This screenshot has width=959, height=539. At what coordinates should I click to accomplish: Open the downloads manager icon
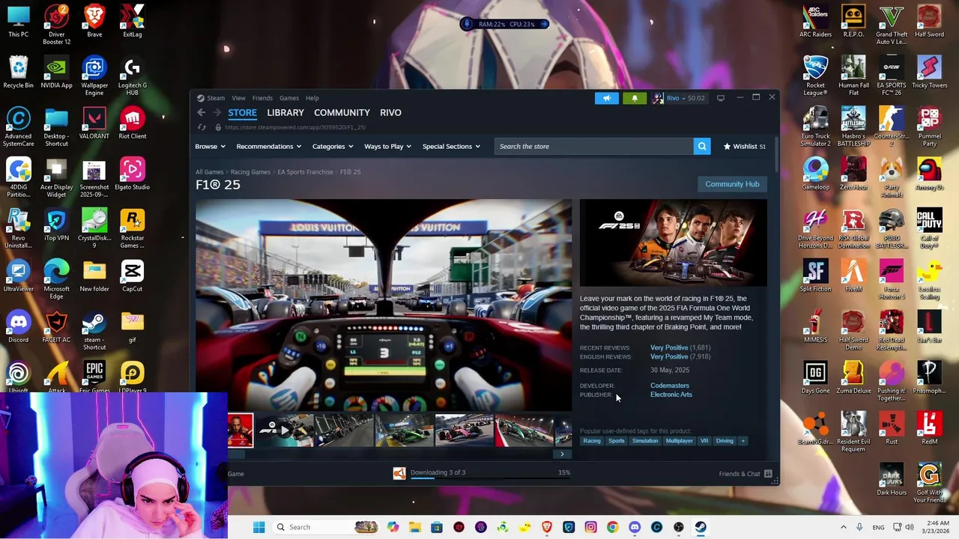[x=399, y=472]
